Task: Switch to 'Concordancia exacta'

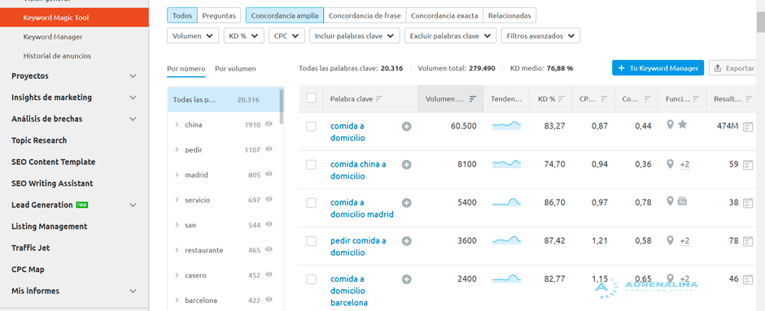Action: (444, 15)
